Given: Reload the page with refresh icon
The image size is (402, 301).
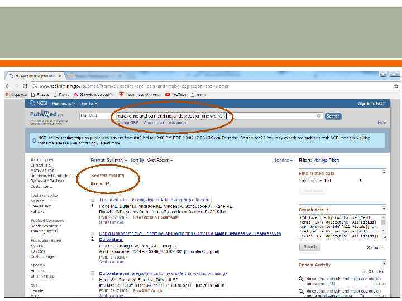Looking at the screenshot, I should (25, 86).
